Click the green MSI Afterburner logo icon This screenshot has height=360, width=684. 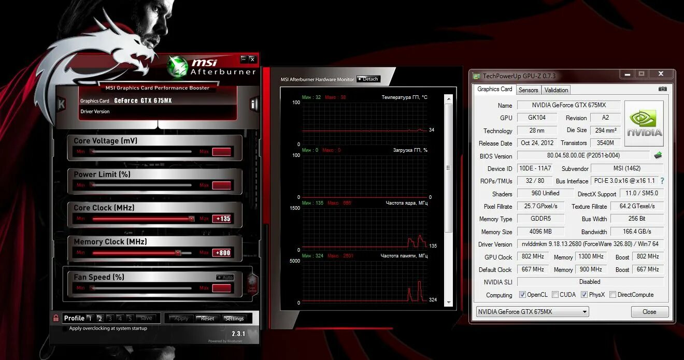click(x=178, y=66)
